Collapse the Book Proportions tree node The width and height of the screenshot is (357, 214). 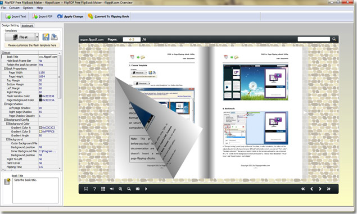(x=5, y=69)
